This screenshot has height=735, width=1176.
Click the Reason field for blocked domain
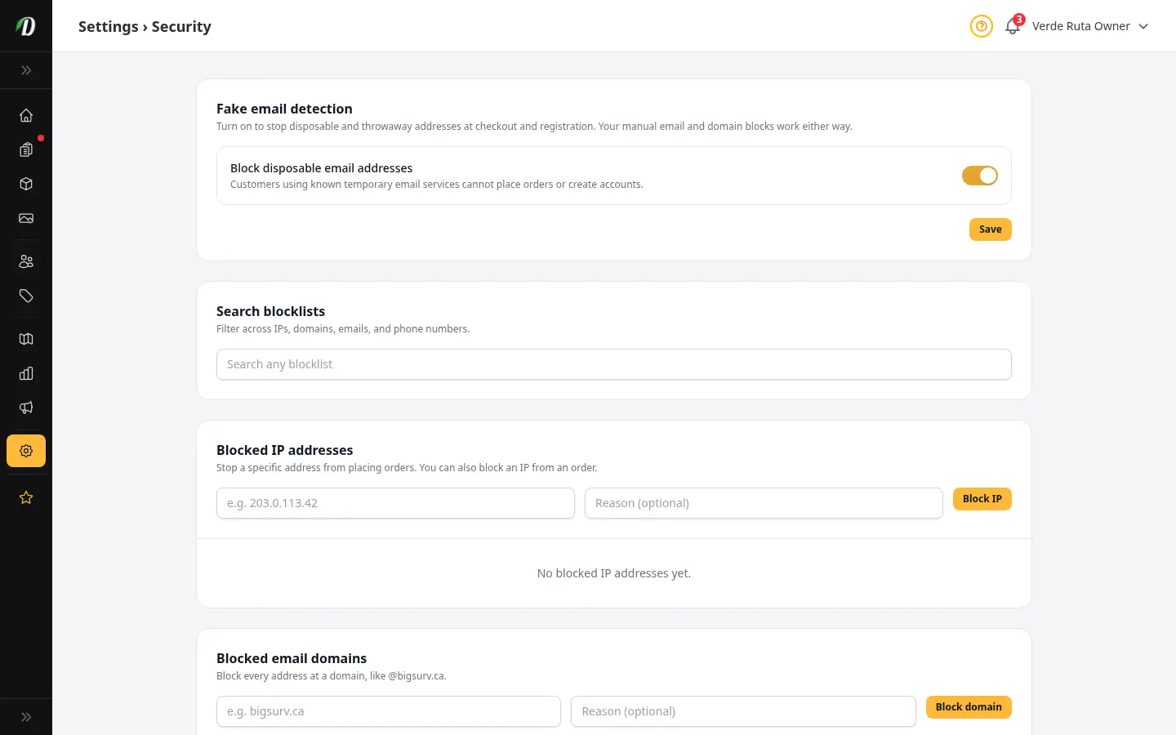[x=743, y=711]
